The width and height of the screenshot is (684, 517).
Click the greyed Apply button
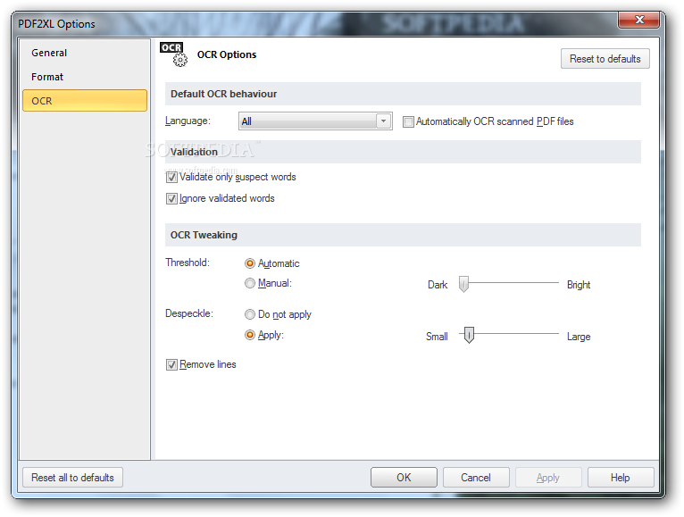(548, 478)
